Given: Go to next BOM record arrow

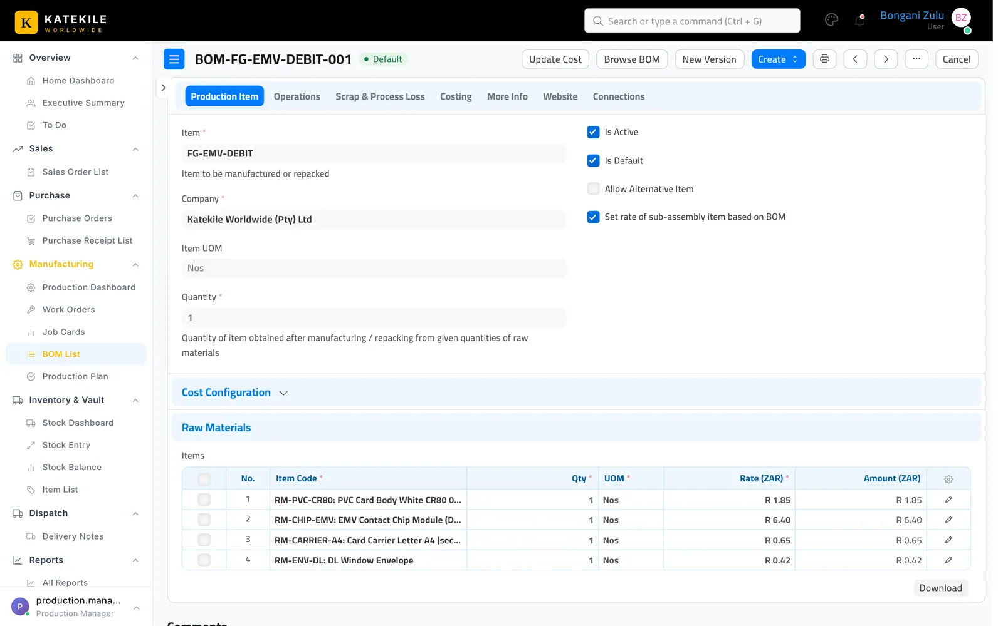Looking at the screenshot, I should pos(886,59).
